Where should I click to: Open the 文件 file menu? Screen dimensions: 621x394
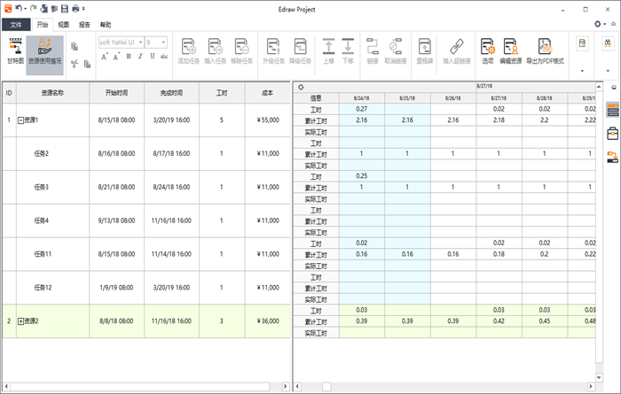[x=16, y=25]
